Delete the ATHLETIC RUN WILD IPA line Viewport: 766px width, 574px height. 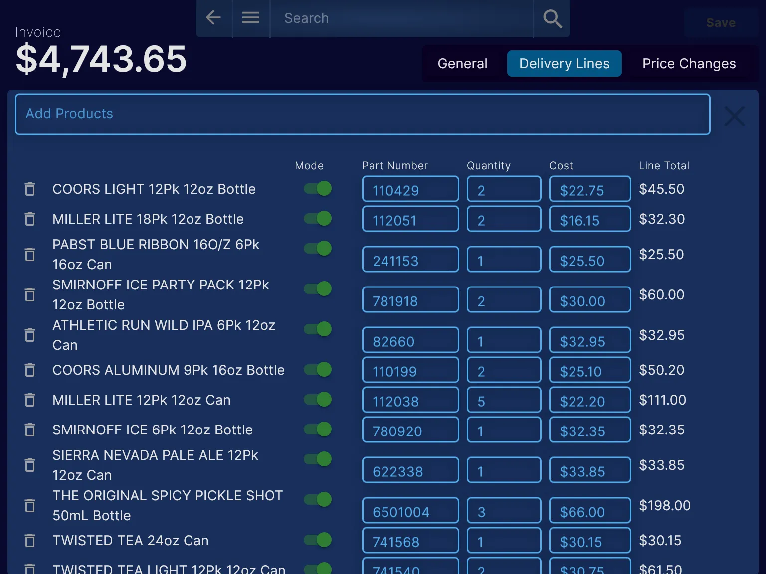(30, 335)
